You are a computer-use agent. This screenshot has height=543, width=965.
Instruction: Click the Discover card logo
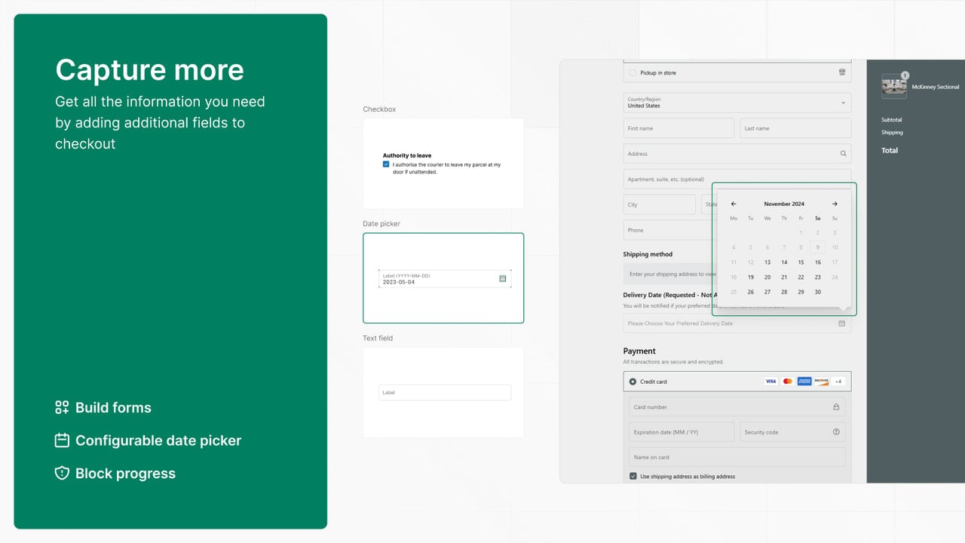(x=822, y=382)
